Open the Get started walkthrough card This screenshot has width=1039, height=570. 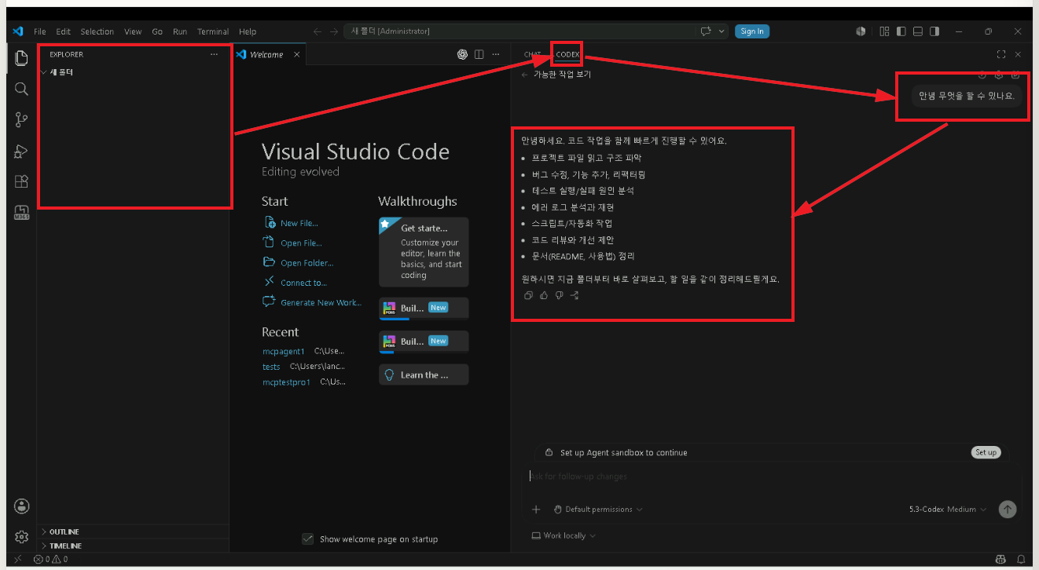424,252
